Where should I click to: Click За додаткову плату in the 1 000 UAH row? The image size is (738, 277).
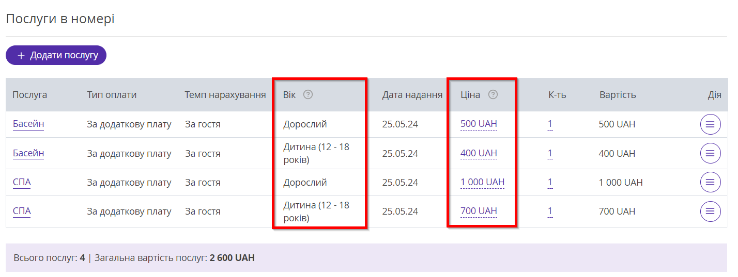129,182
